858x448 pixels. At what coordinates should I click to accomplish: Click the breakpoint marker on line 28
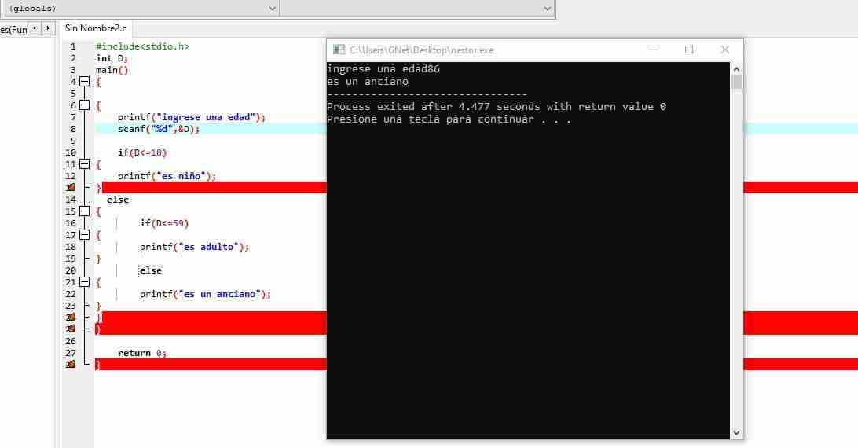pyautogui.click(x=71, y=364)
